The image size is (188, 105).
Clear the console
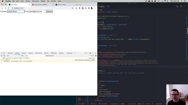point(4,56)
